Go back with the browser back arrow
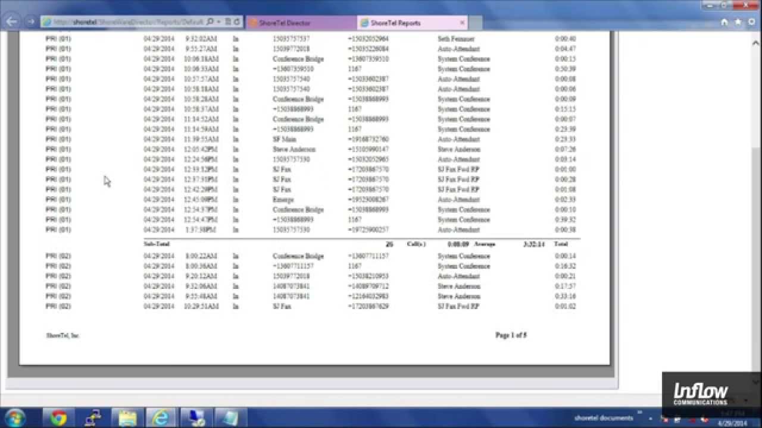 [x=12, y=22]
